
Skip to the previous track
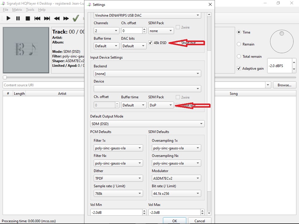coord(37,18)
